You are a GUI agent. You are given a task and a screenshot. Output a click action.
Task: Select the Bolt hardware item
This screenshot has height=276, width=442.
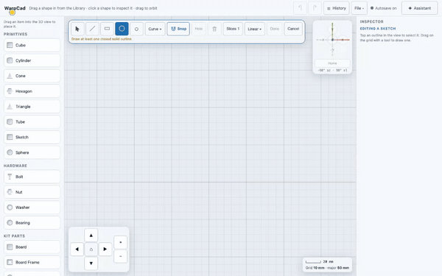32,177
